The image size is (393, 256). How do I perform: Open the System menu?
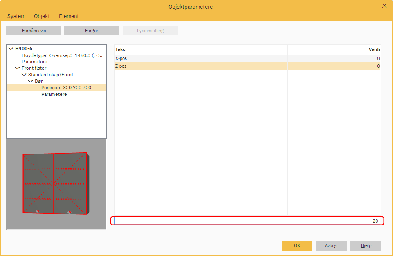click(x=16, y=16)
